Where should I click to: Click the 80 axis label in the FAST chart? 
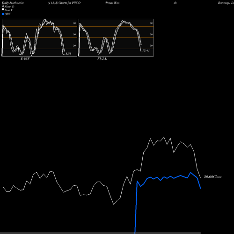tap(74, 23)
